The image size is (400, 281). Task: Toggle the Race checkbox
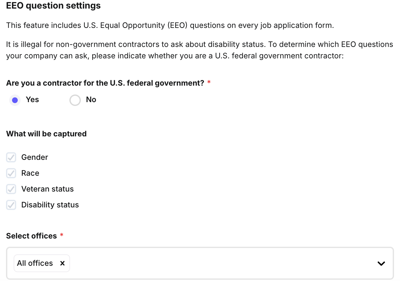pyautogui.click(x=11, y=173)
